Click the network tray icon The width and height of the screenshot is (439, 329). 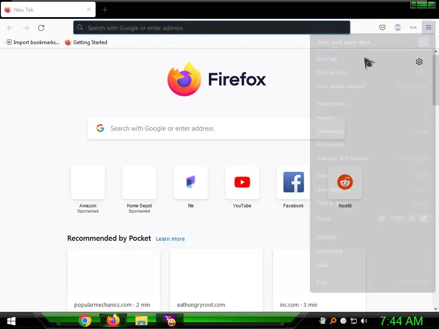[x=354, y=321]
